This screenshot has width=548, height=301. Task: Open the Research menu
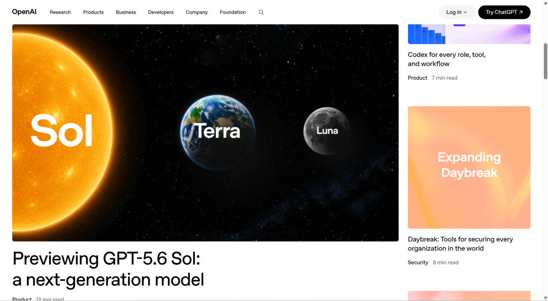(60, 12)
